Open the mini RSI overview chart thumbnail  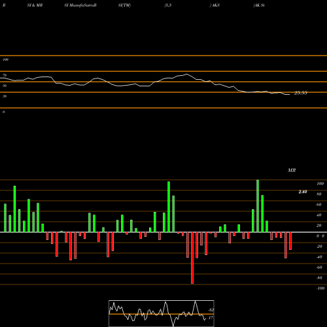tap(162, 313)
